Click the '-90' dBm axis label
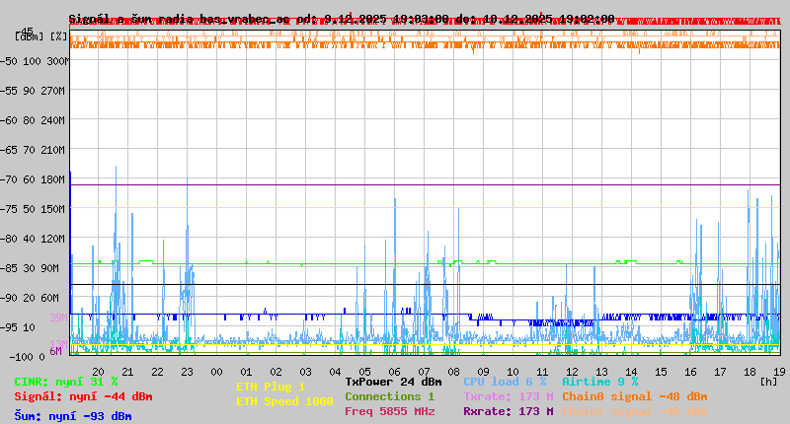The image size is (790, 424). coord(9,298)
